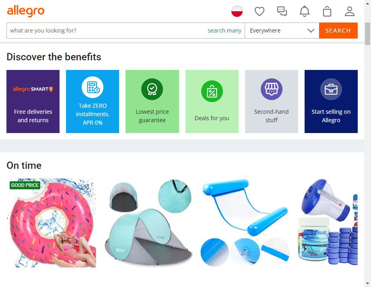This screenshot has height=287, width=371.
Task: Open the user account icon
Action: coord(349,11)
